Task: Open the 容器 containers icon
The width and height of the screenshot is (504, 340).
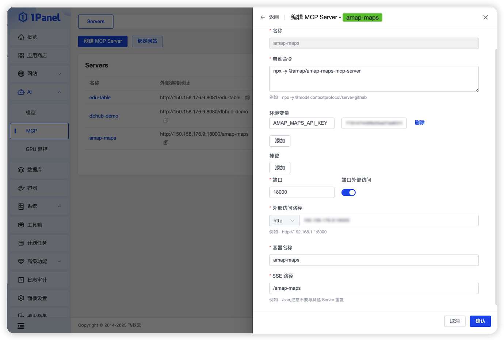Action: click(x=21, y=188)
